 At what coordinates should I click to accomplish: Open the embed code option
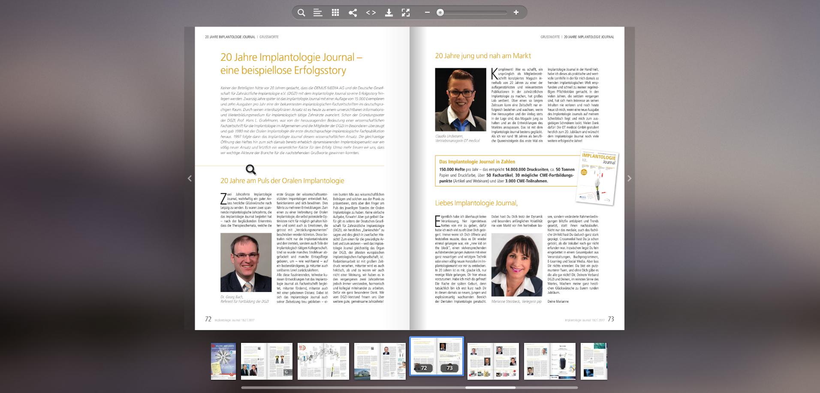pos(371,12)
